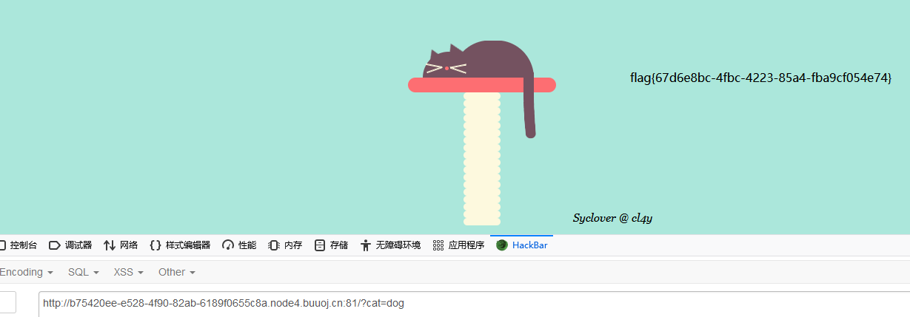Image resolution: width=910 pixels, height=317 pixels.
Task: Open the 控制台 console panel icon
Action: (2, 245)
